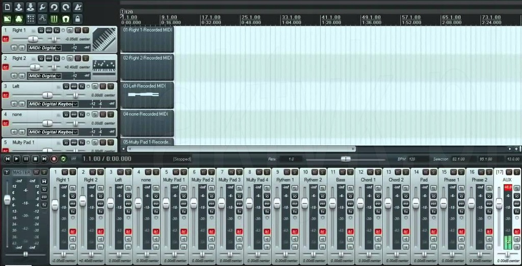The height and width of the screenshot is (266, 522).
Task: Open master io routing button
Action: (44, 189)
